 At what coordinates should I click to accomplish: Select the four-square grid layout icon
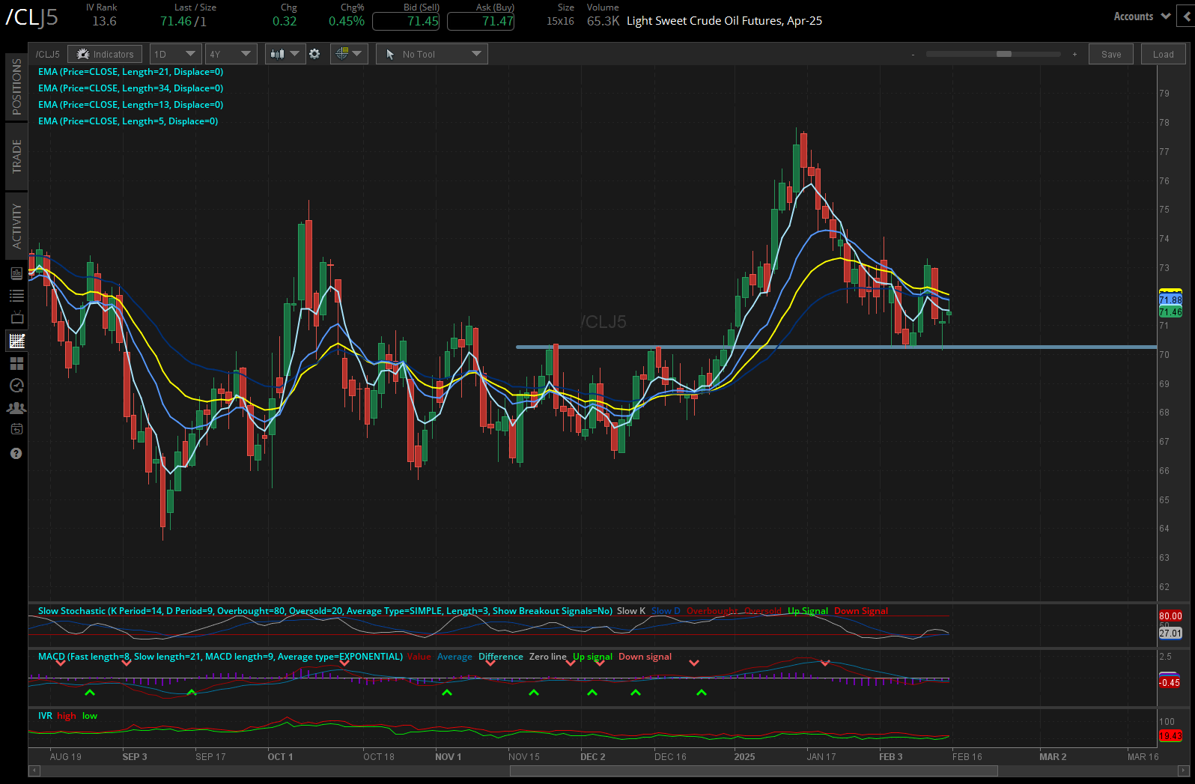[x=16, y=363]
